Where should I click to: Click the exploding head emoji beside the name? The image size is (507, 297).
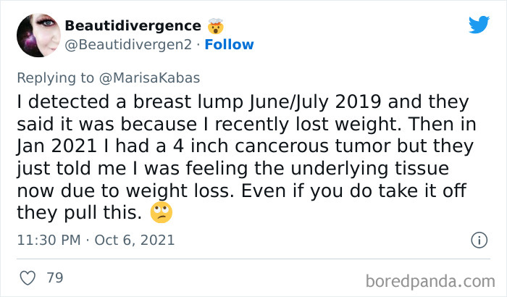pyautogui.click(x=215, y=27)
